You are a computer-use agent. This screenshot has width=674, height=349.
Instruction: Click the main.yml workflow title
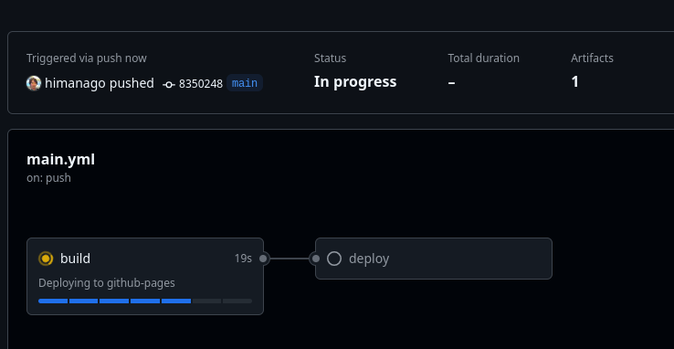tap(60, 160)
